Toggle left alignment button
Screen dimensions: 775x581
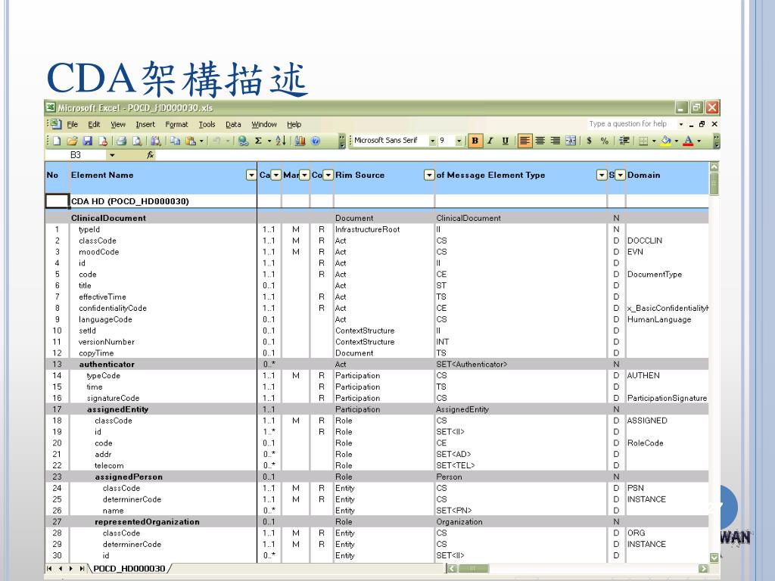pos(525,141)
